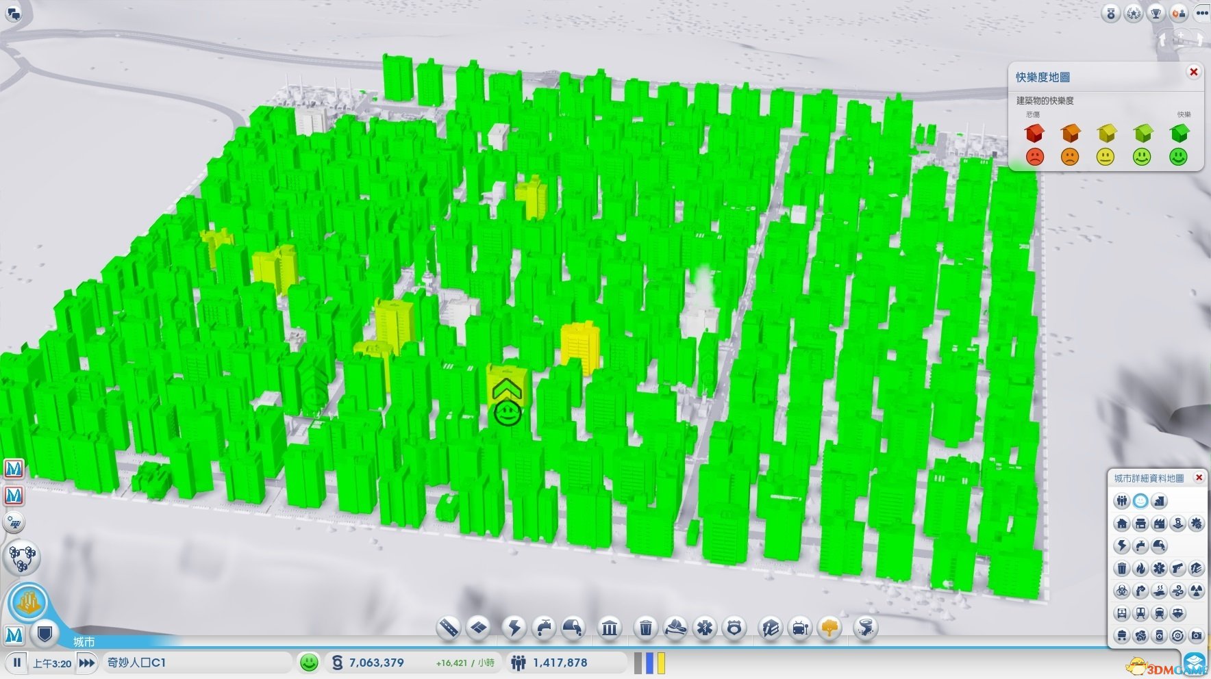
Task: Click the shield icon near city tab
Action: point(45,634)
